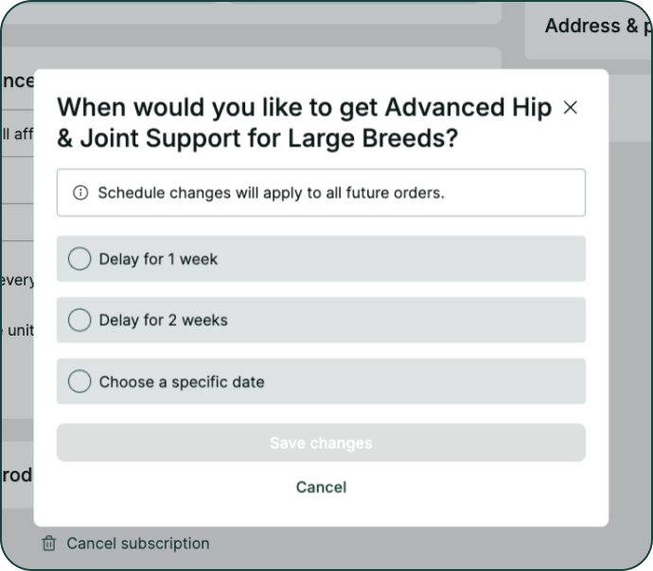Click the info icon in the schedule notice

[80, 193]
